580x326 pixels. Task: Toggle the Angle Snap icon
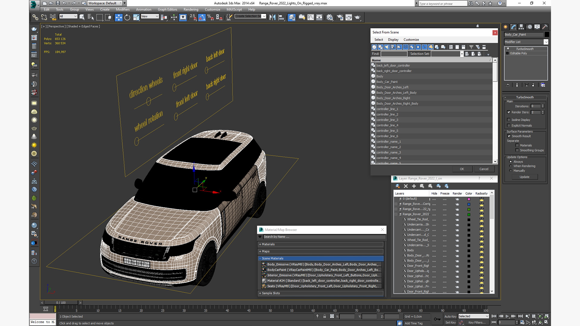(202, 18)
